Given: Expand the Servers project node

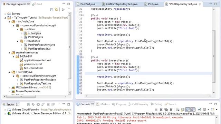Looking at the screenshot, I should click(5, 14).
